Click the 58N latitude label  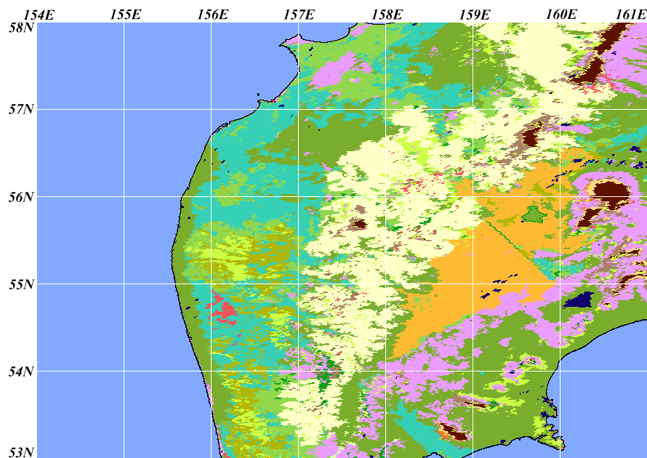(x=22, y=28)
